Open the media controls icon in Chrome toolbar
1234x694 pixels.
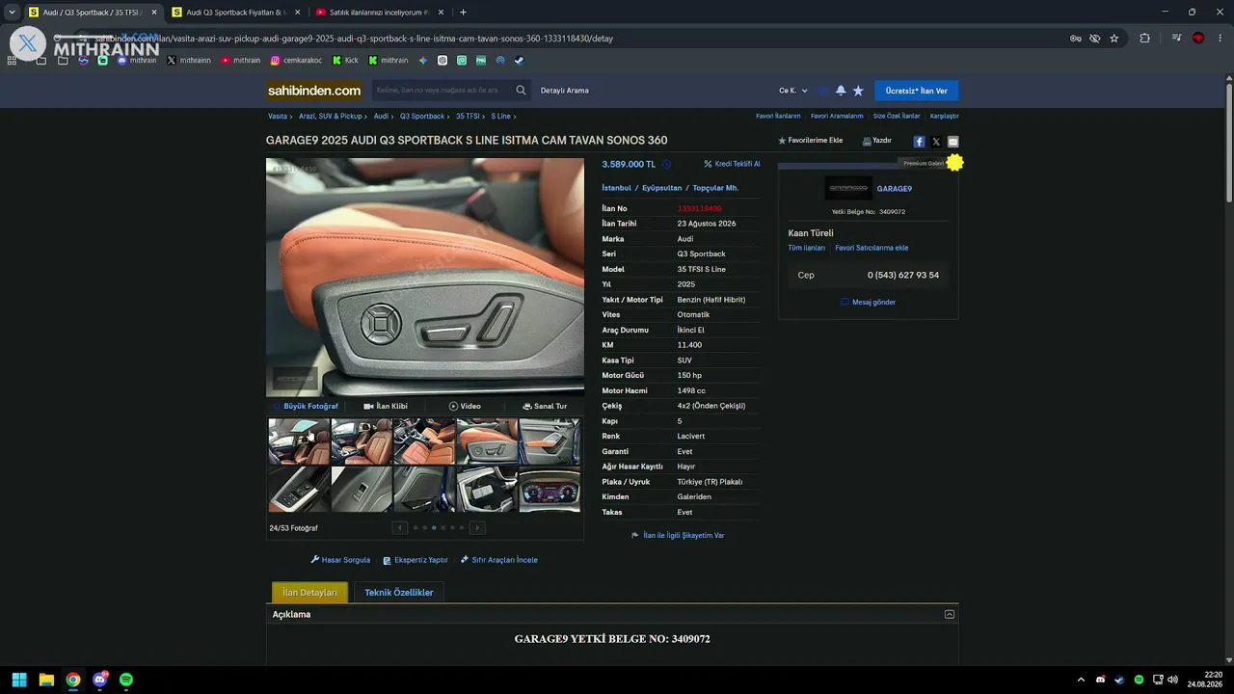pos(1177,39)
